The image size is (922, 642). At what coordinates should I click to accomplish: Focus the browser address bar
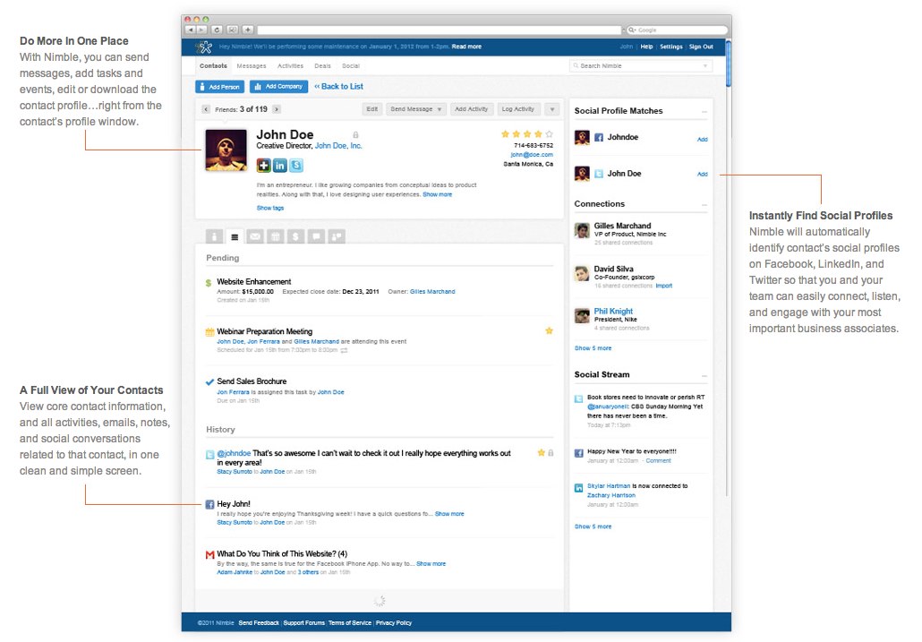coord(440,30)
